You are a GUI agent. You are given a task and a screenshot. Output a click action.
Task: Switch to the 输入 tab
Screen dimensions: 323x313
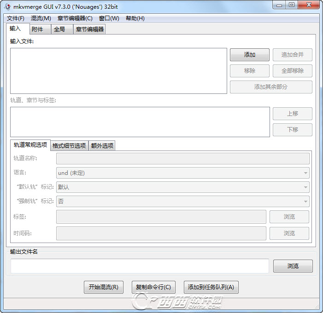[x=18, y=29]
